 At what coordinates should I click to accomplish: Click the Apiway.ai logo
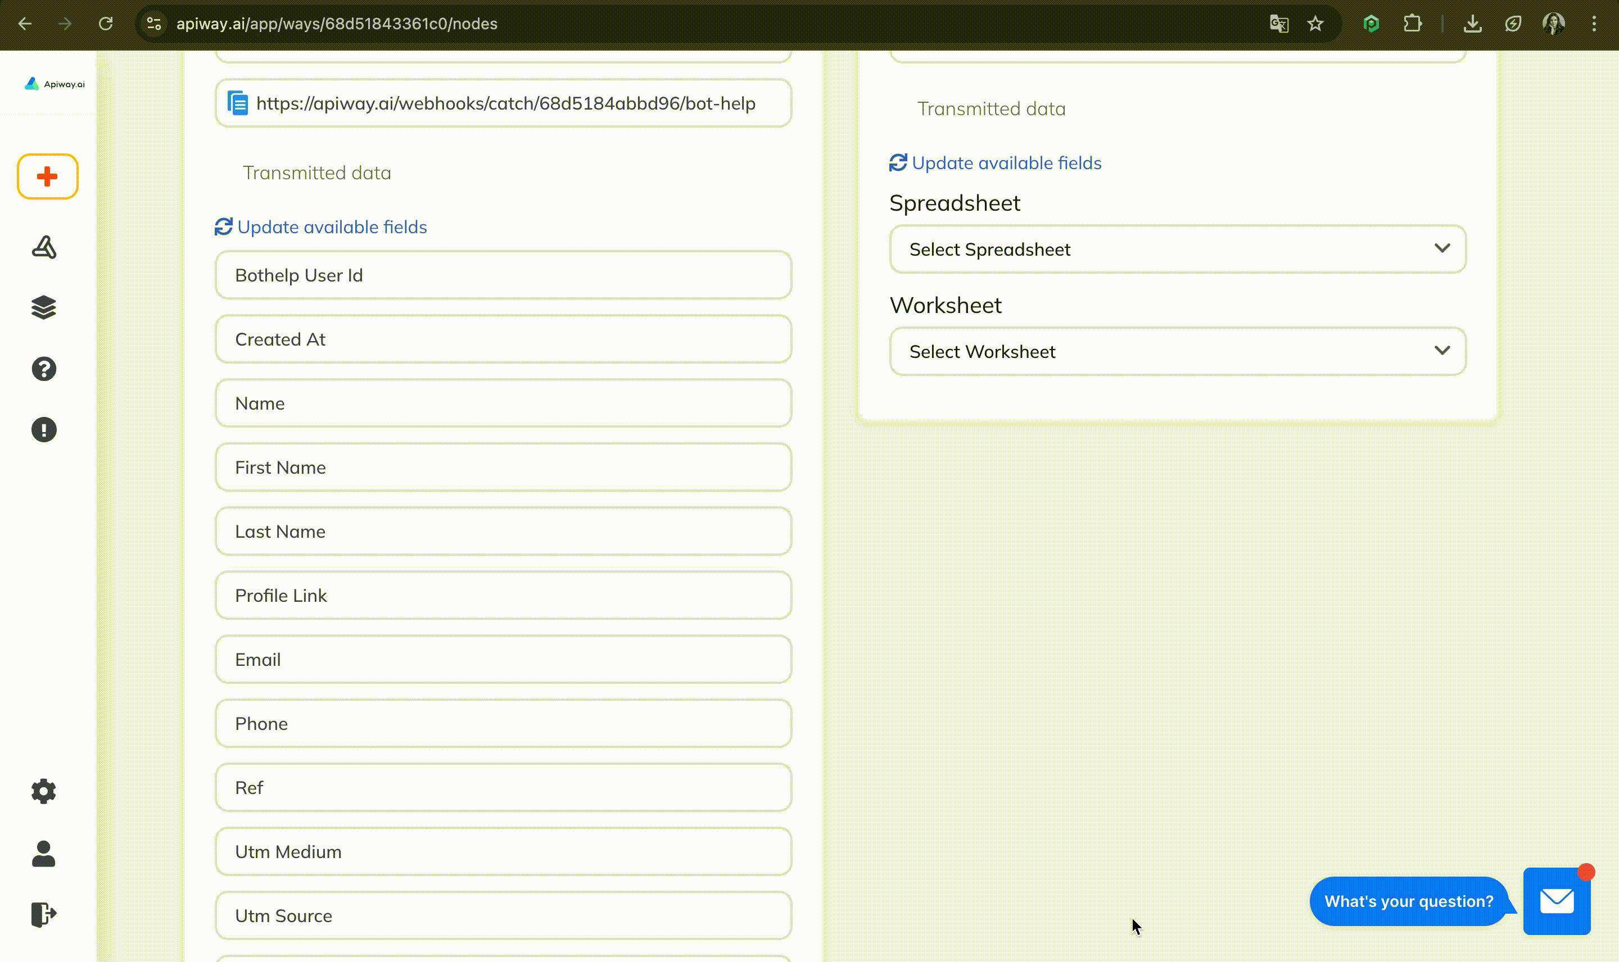(55, 84)
